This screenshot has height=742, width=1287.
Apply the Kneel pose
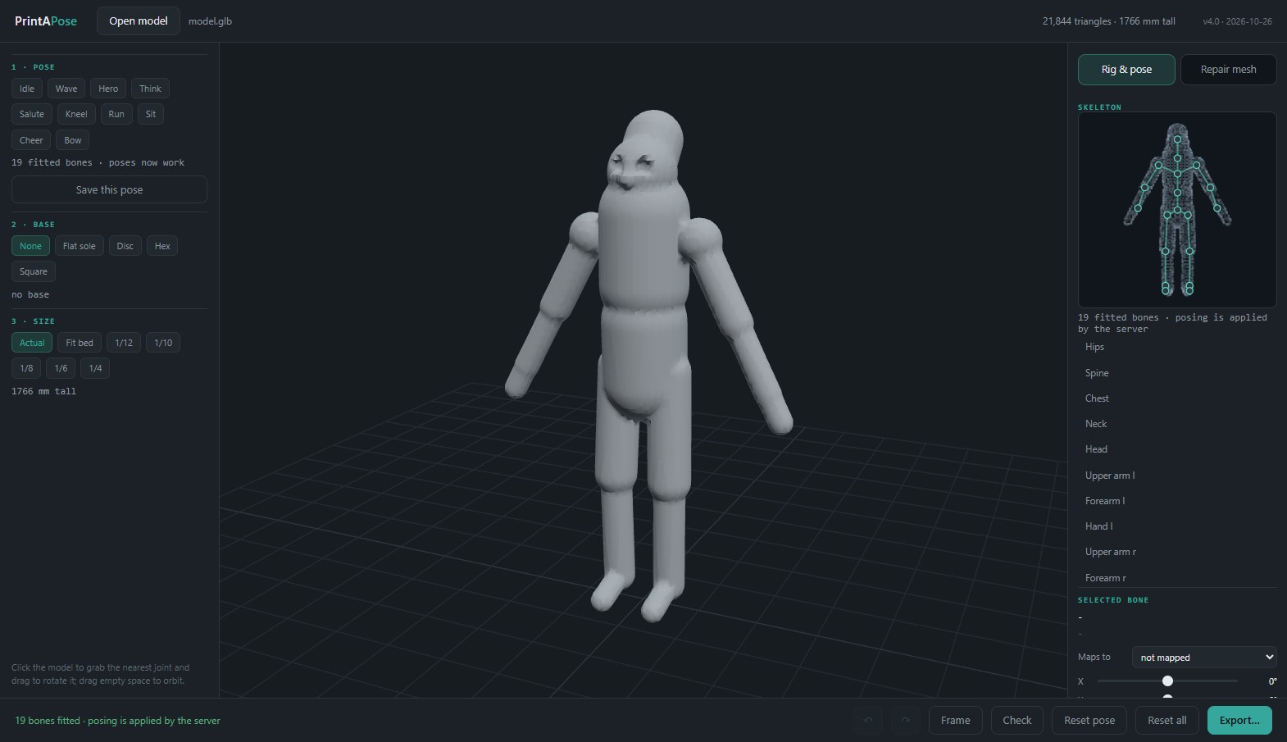click(x=76, y=114)
